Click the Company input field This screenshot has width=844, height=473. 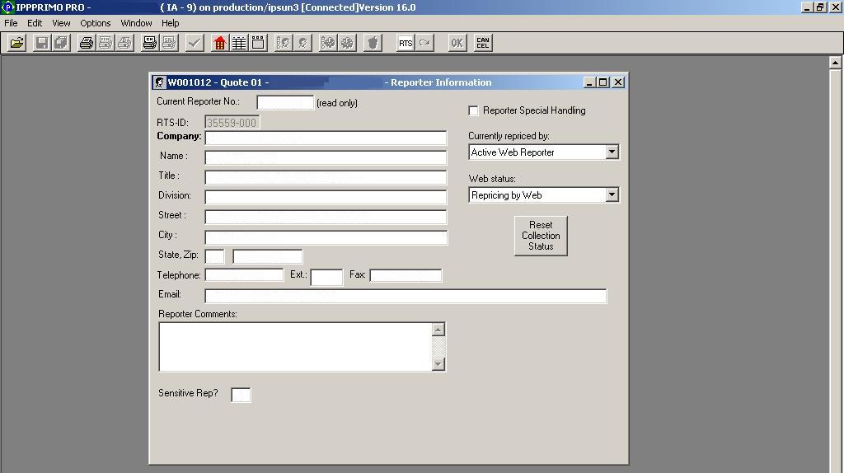pos(326,138)
